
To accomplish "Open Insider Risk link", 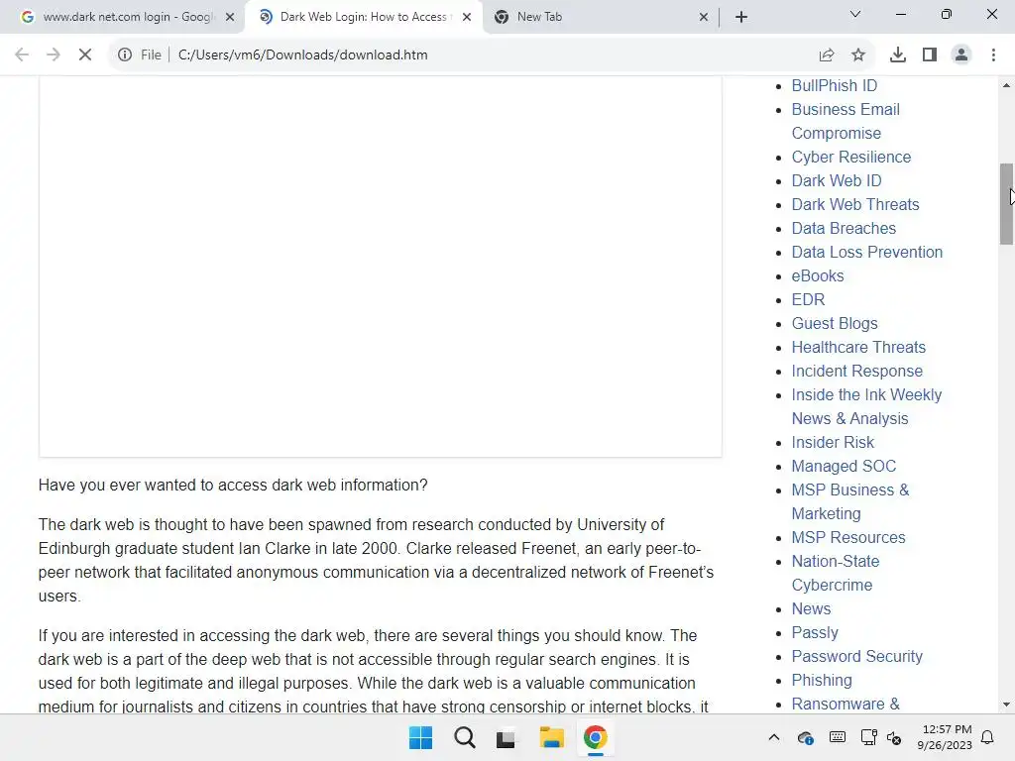I will [x=833, y=442].
